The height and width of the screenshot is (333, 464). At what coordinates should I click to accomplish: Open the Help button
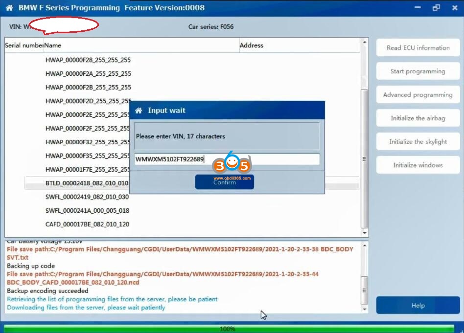coord(418,305)
